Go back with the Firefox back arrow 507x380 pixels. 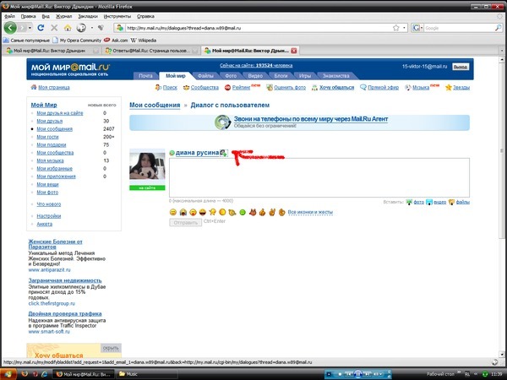click(10, 28)
